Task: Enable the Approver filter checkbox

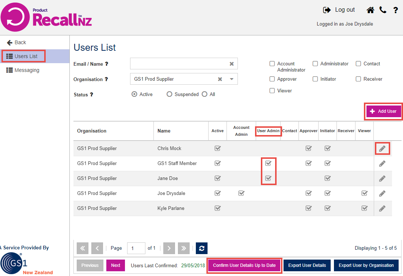Action: coord(272,79)
